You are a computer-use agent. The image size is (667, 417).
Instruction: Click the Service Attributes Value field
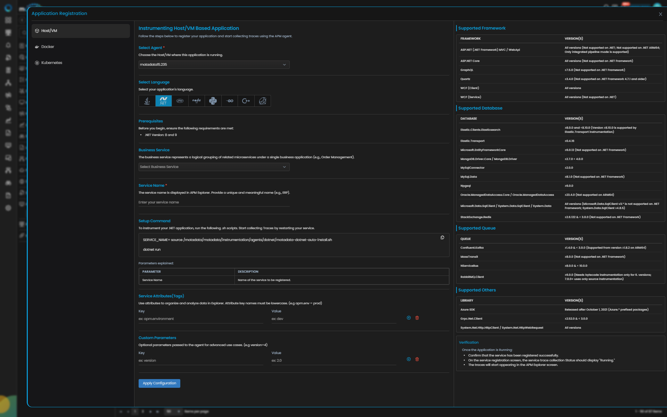[333, 319]
